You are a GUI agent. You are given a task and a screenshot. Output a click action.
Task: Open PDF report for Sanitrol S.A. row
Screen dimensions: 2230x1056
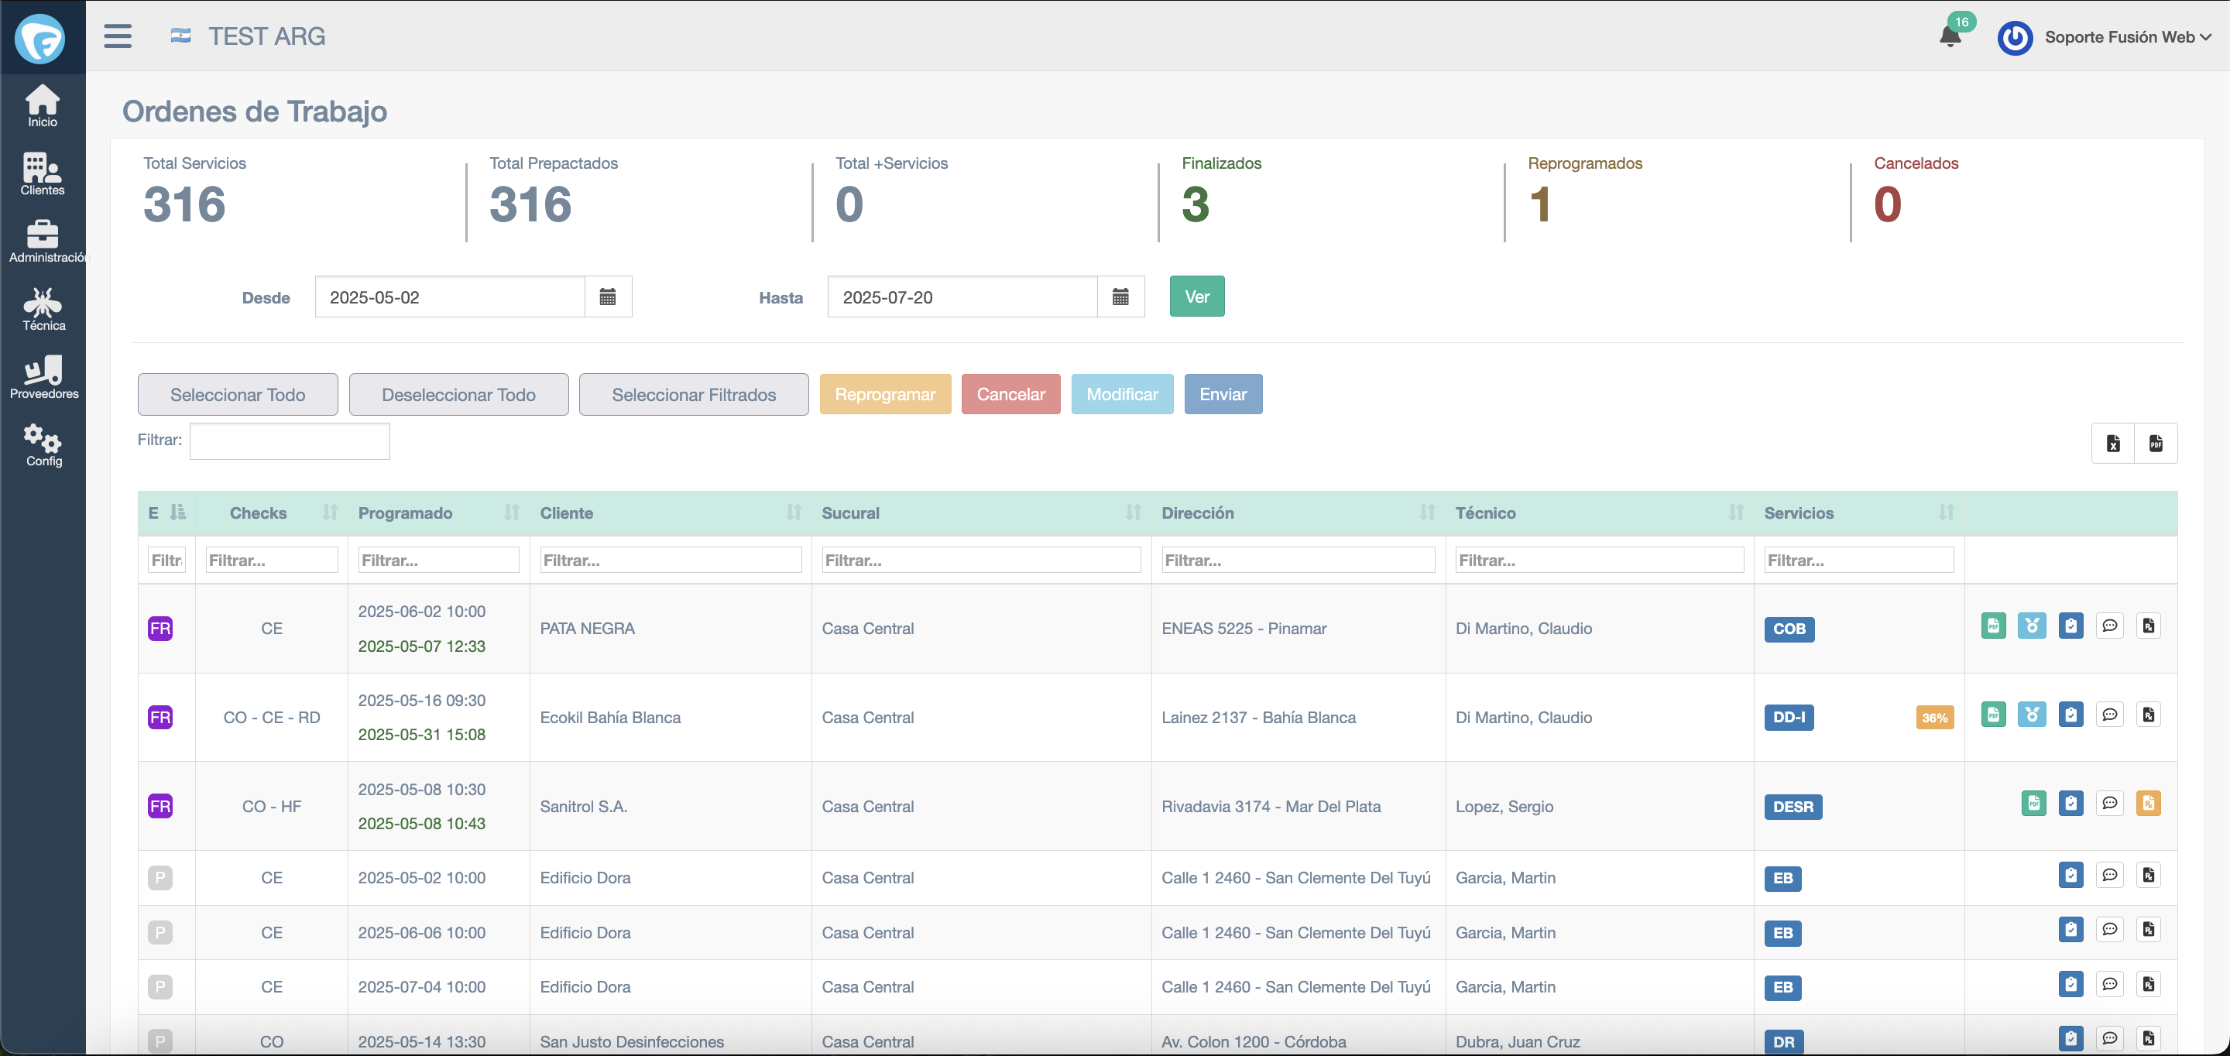point(2033,804)
